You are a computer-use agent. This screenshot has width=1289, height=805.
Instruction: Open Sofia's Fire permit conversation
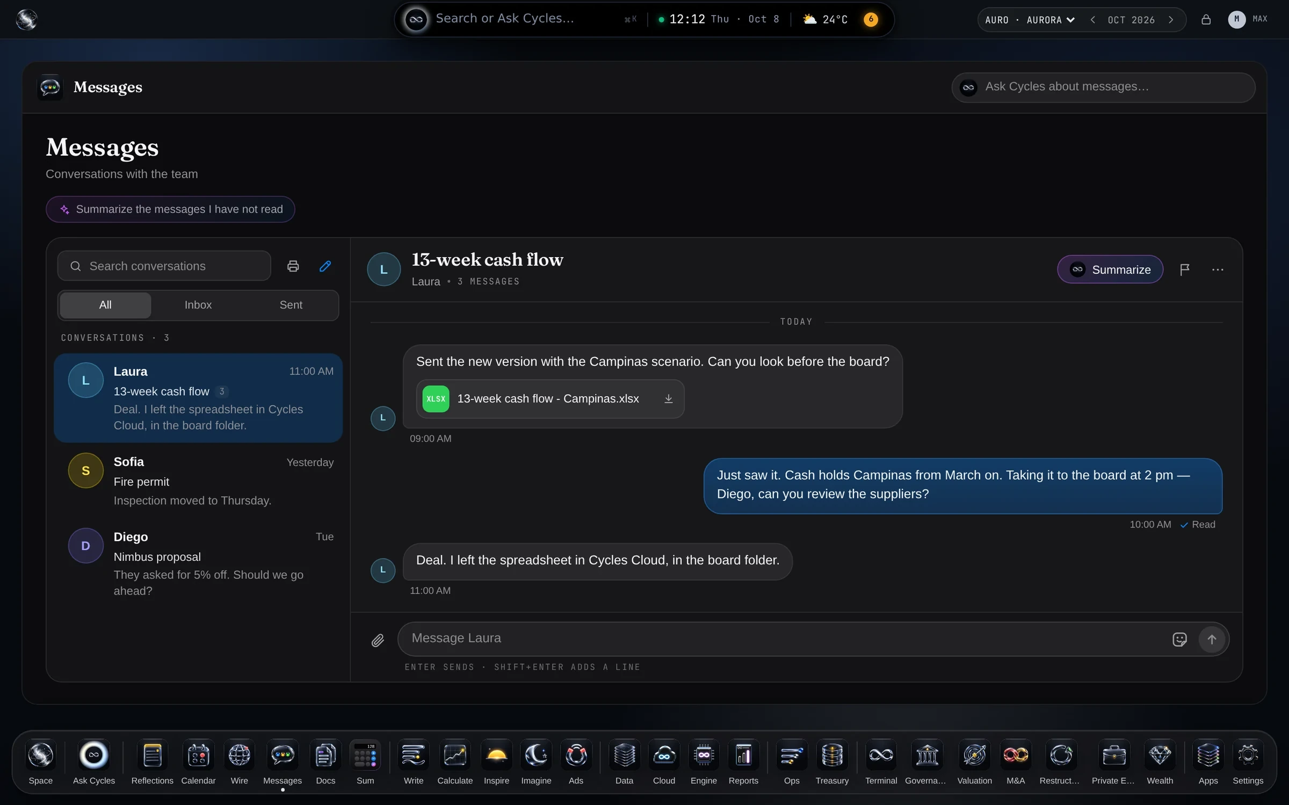198,481
